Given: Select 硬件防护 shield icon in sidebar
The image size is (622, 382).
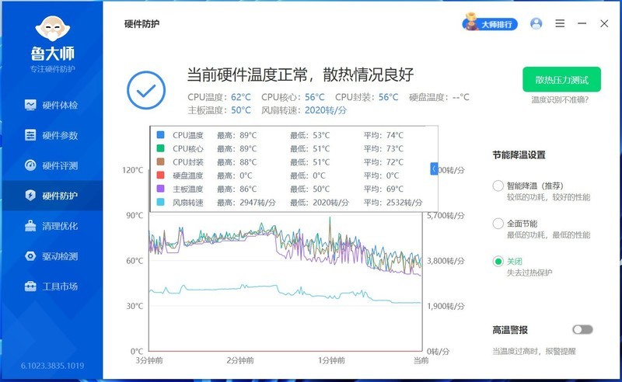Looking at the screenshot, I should (x=30, y=196).
